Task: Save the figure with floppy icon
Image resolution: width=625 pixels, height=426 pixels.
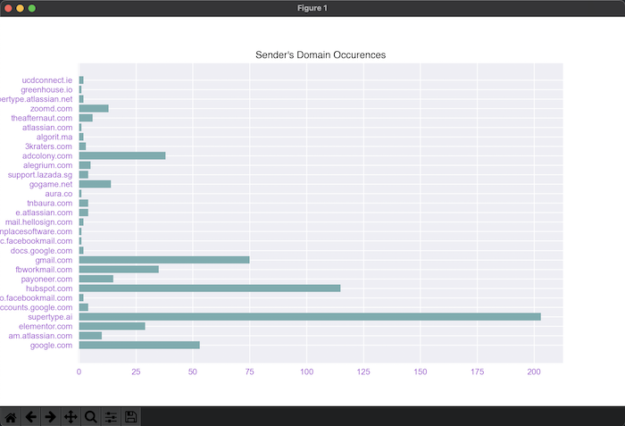Action: click(x=130, y=417)
